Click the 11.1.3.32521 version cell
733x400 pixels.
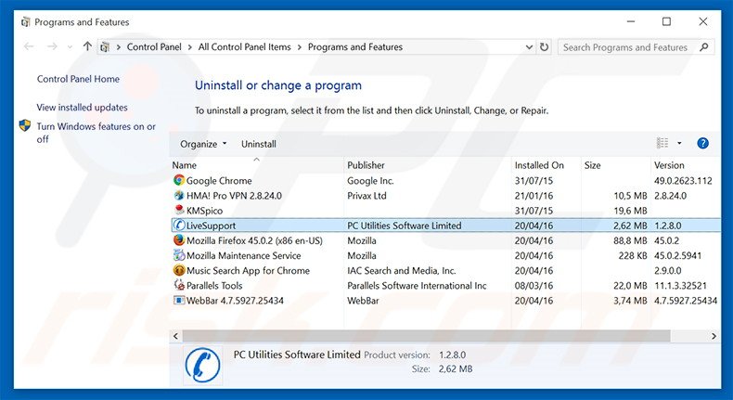click(680, 285)
